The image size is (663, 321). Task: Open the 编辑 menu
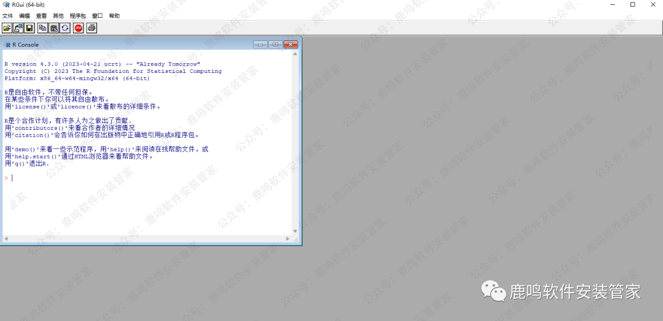(25, 16)
